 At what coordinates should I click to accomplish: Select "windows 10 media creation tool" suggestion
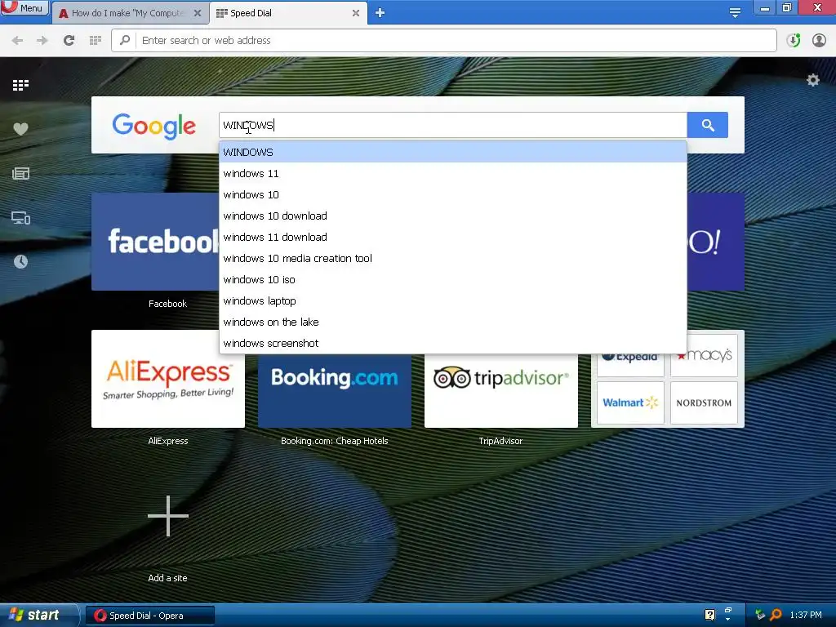coord(452,259)
